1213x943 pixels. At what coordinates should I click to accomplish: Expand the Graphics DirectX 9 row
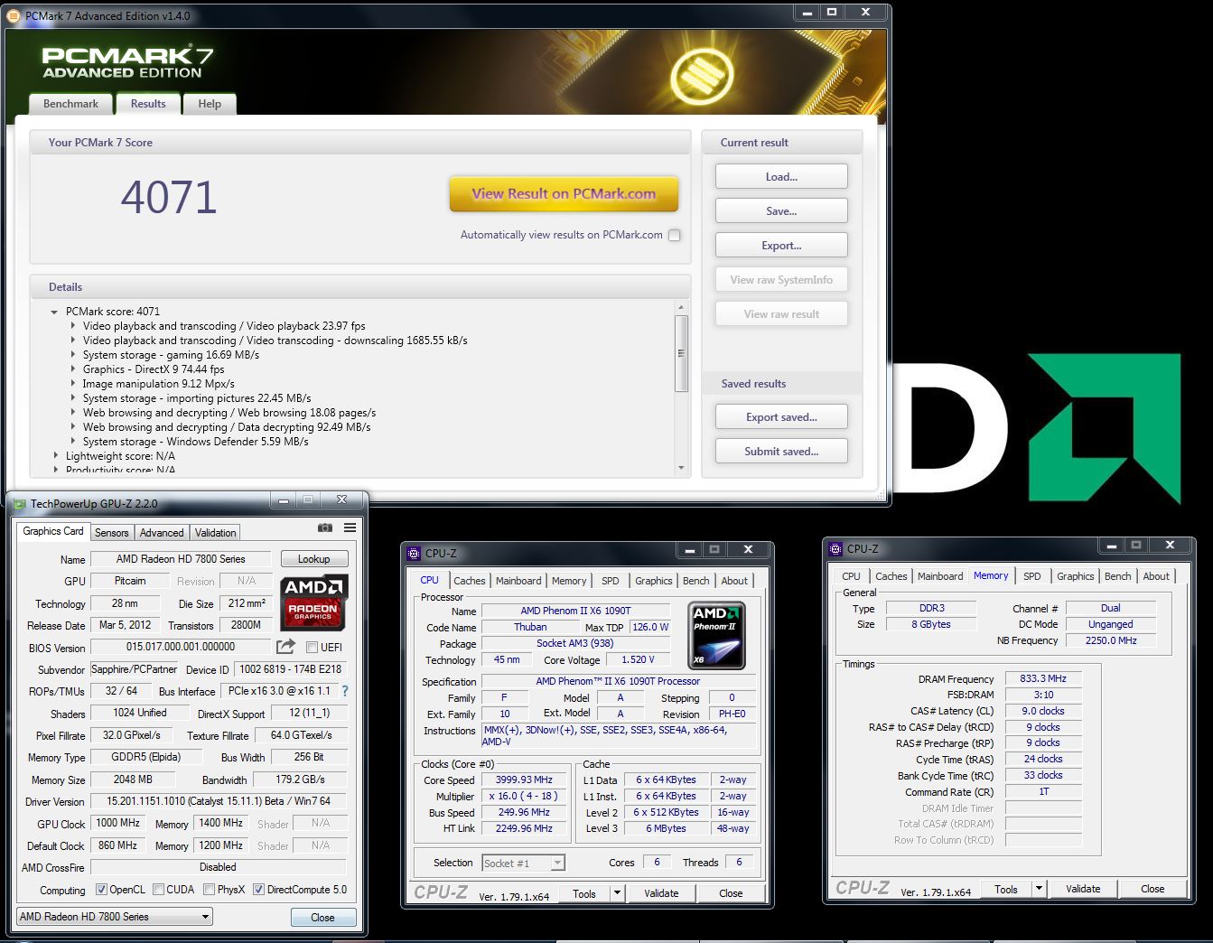73,369
